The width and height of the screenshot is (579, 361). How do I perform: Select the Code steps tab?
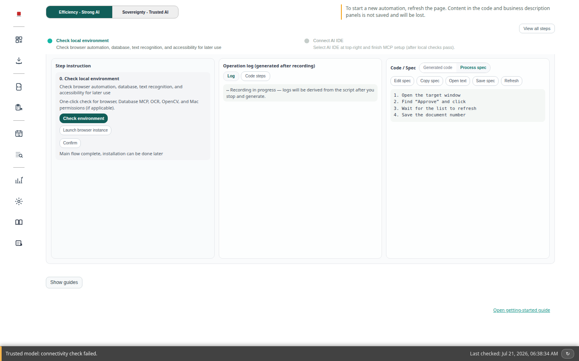(x=255, y=76)
